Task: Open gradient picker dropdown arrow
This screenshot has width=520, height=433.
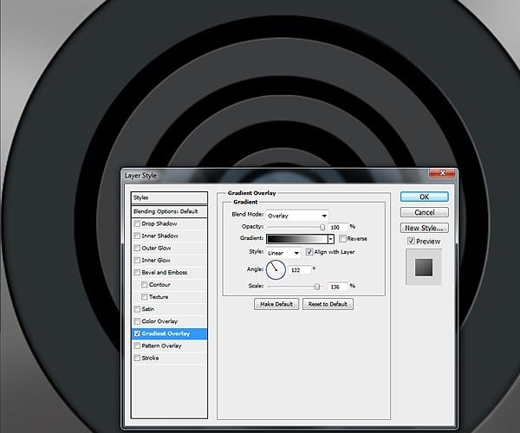Action: tap(331, 239)
